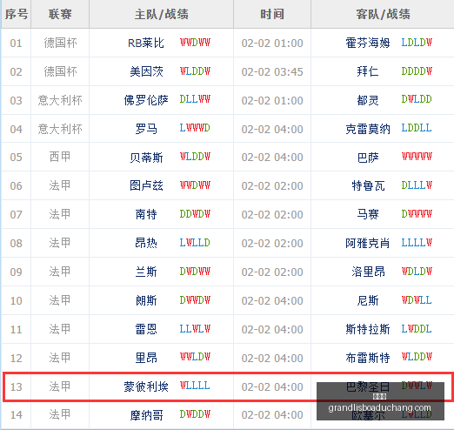Click 摩纳哥's DWDDW record
Screen dimensions: 454x430
(195, 414)
